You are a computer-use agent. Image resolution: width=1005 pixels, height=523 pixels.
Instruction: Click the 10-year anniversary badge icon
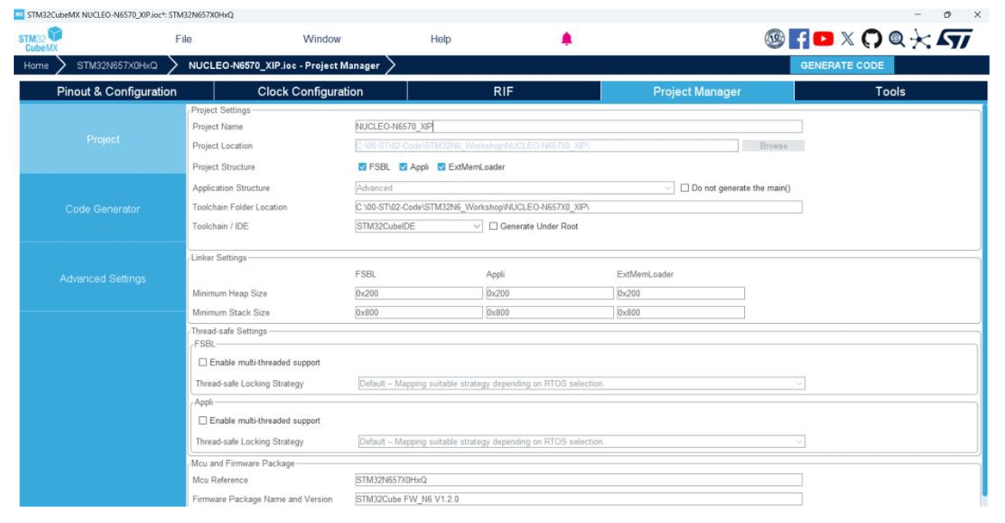tap(774, 39)
